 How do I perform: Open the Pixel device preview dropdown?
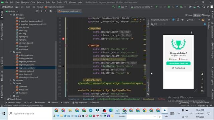[191, 20]
